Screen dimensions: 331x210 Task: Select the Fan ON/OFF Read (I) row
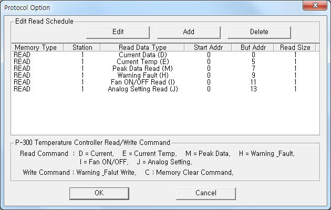(165, 82)
